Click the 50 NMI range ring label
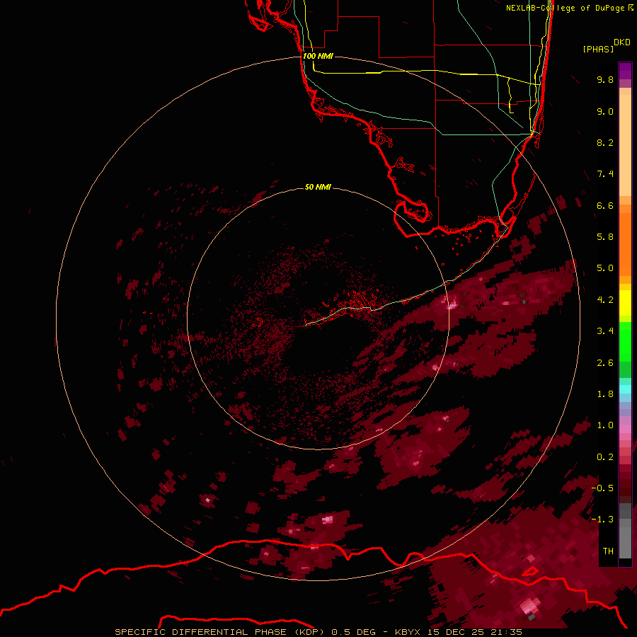 click(x=318, y=187)
